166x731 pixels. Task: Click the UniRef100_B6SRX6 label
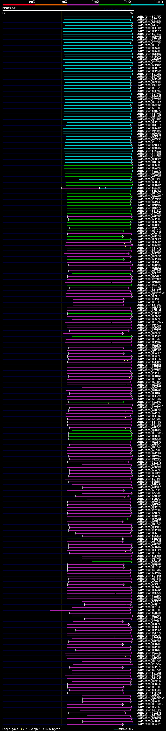pyautogui.click(x=149, y=316)
